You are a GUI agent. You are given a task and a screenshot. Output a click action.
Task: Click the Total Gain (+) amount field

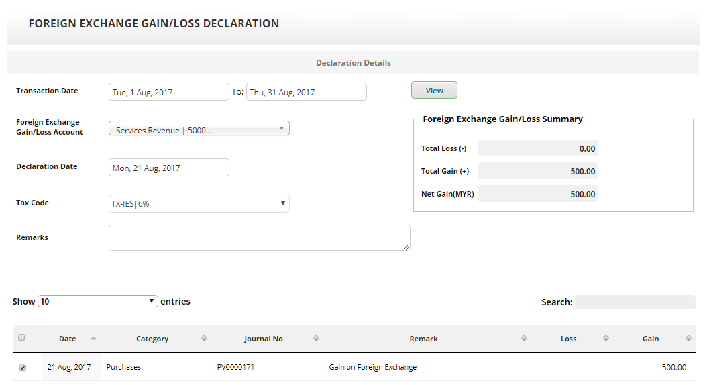[537, 171]
